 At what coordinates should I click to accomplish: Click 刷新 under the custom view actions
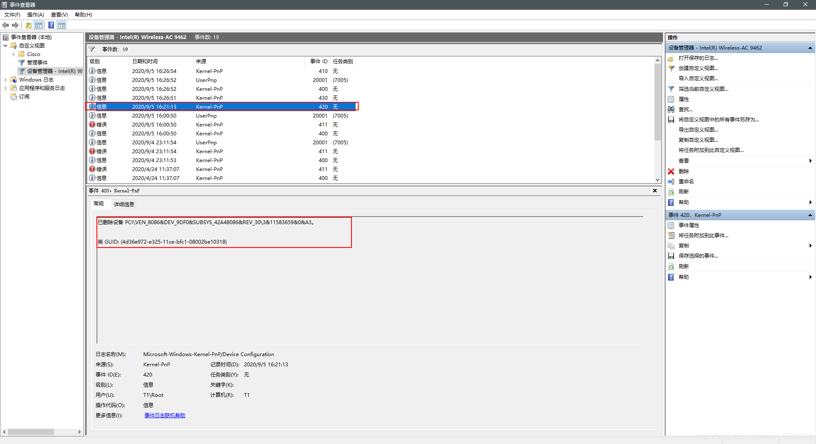[x=683, y=192]
